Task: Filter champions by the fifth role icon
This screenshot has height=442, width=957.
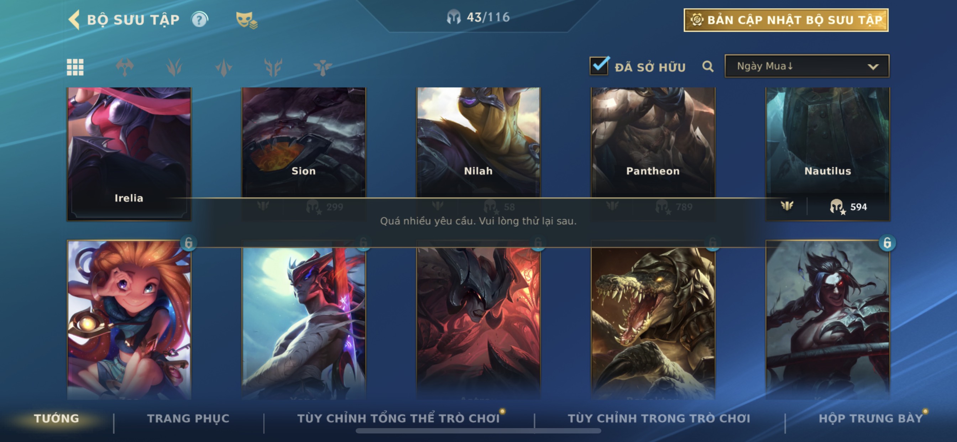Action: click(273, 67)
